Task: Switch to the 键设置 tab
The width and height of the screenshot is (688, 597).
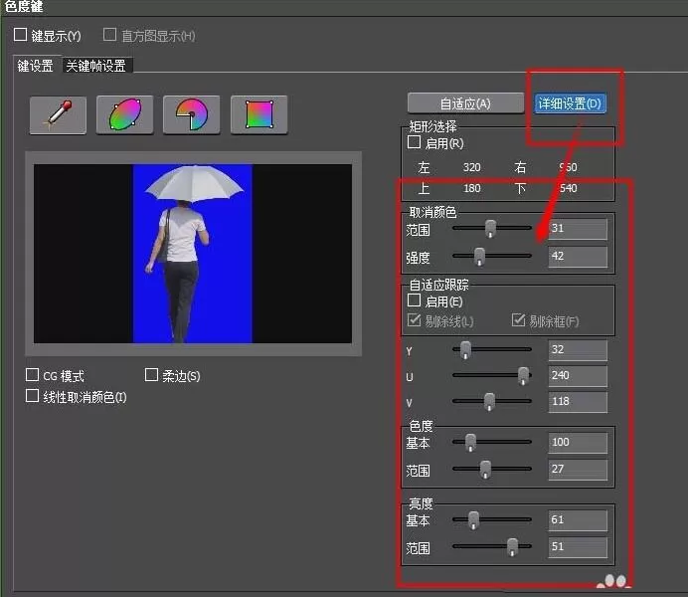Action: 35,66
